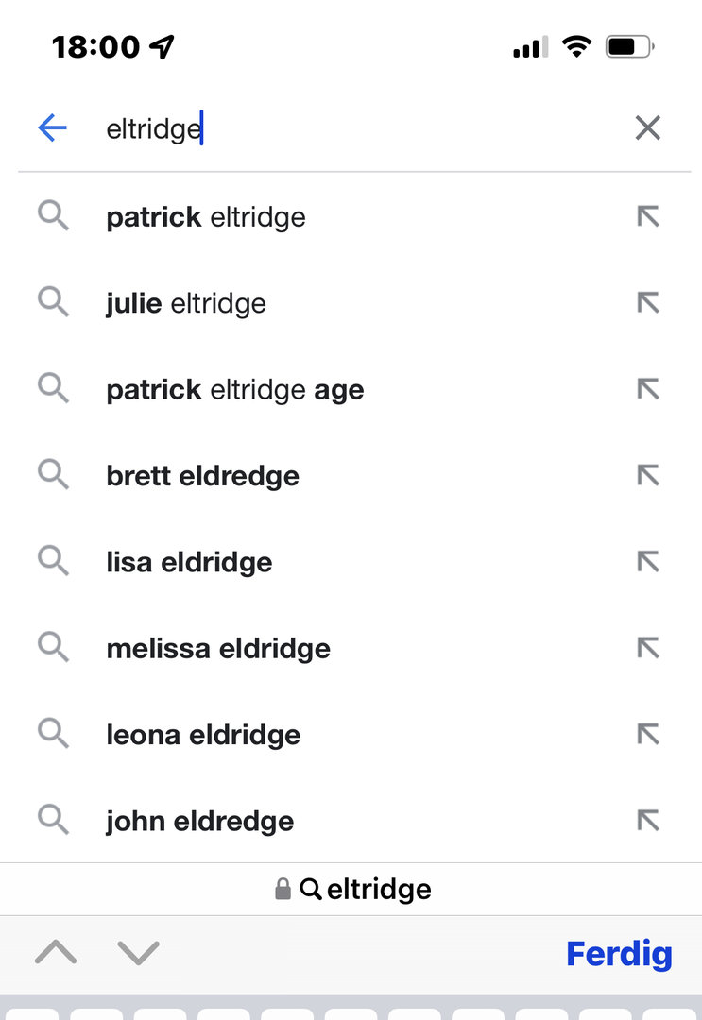Fill search with patrick eltridge using arrow icon

[x=647, y=217]
